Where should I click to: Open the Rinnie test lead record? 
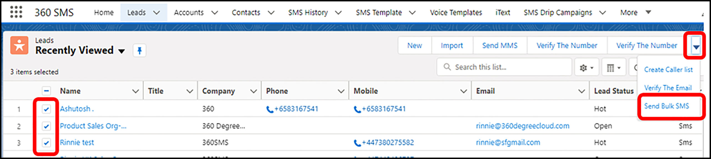77,142
